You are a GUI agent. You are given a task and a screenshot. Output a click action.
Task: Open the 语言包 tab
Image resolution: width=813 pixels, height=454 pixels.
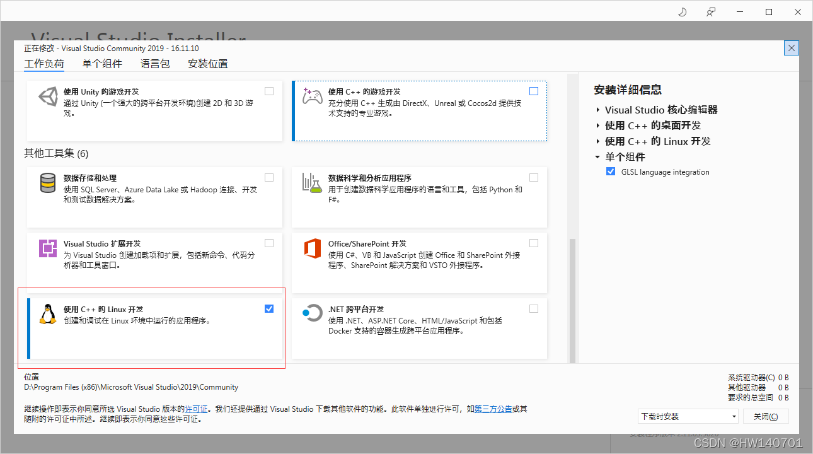[x=155, y=64]
